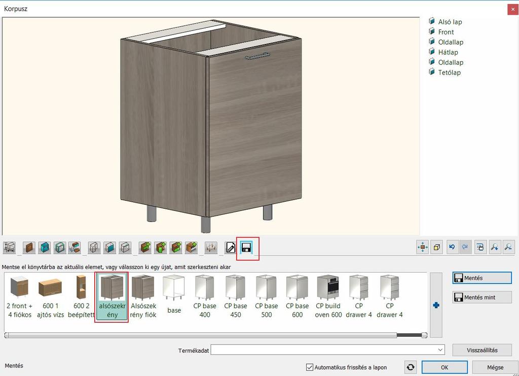This screenshot has height=376, width=519.
Task: Click the floppy disk save-to-library icon
Action: [247, 247]
